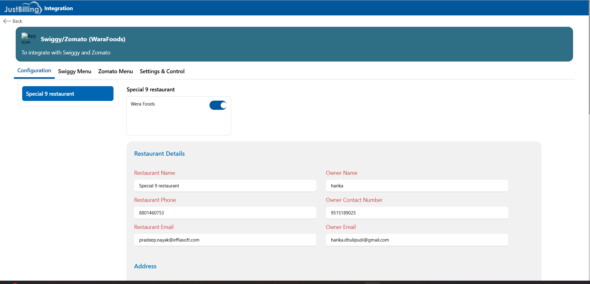590x284 pixels.
Task: Click into the Owner Name field
Action: (417, 186)
